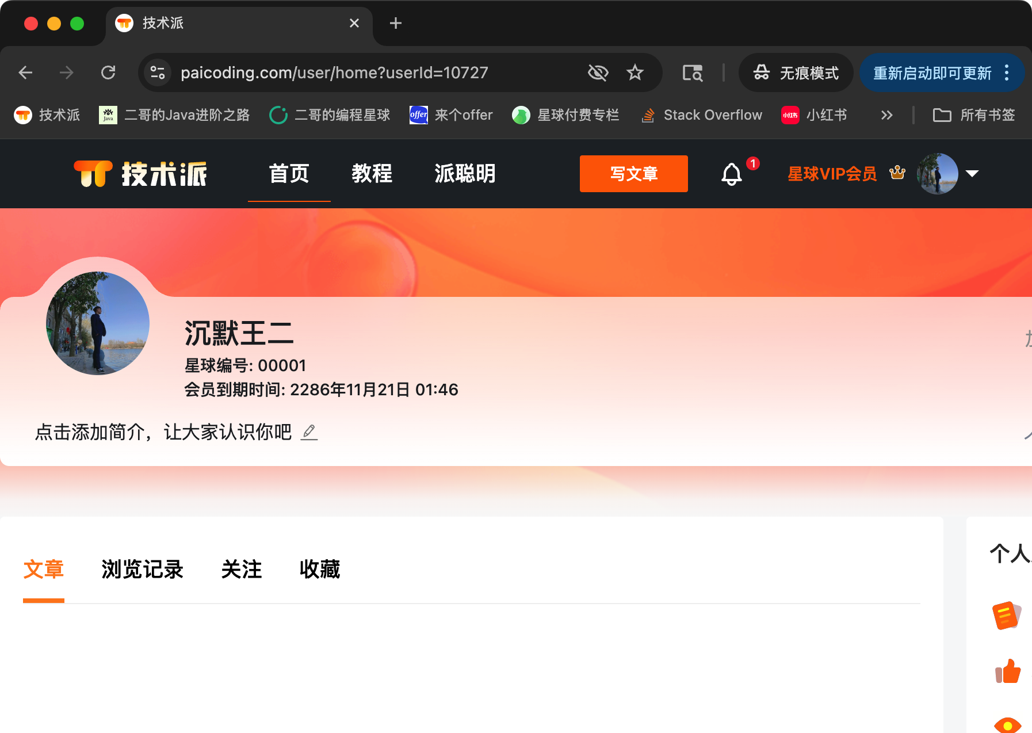Click the 写文章 button
1032x733 pixels.
tap(633, 174)
